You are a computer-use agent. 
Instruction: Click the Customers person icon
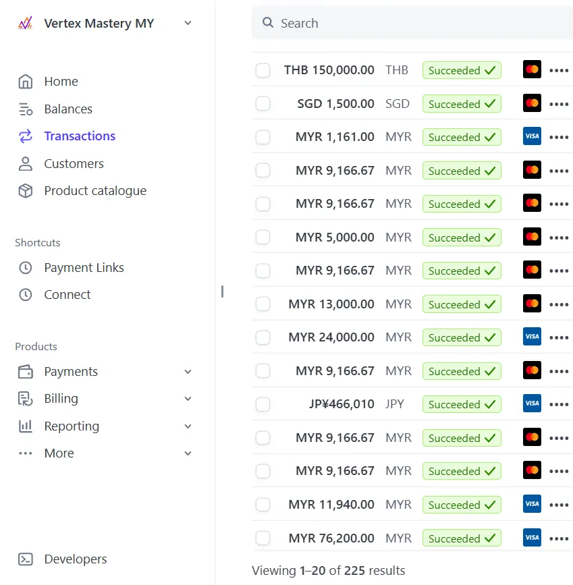tap(26, 164)
